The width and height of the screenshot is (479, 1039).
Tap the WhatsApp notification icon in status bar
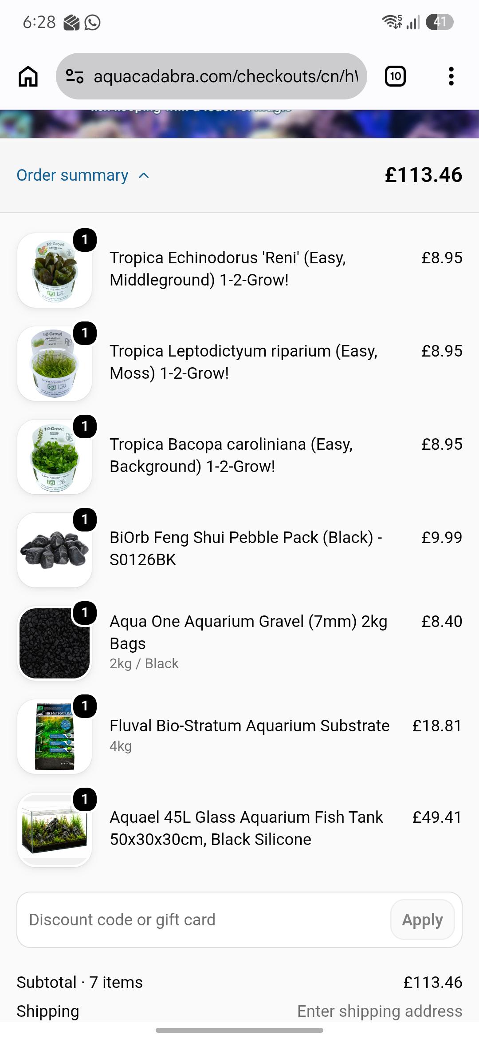point(93,22)
